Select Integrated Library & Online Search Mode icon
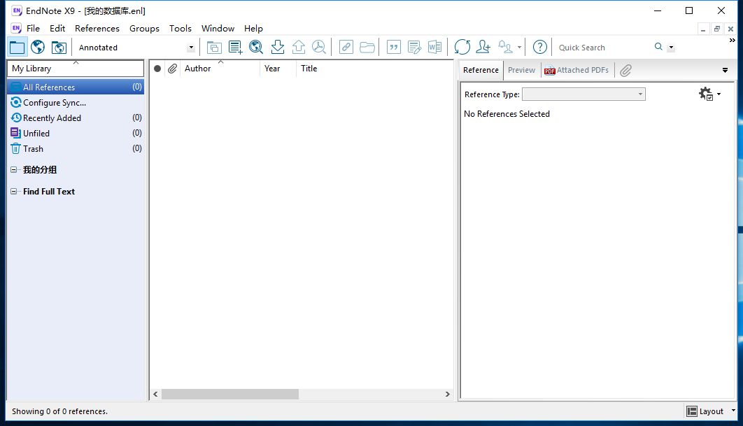 pos(59,48)
